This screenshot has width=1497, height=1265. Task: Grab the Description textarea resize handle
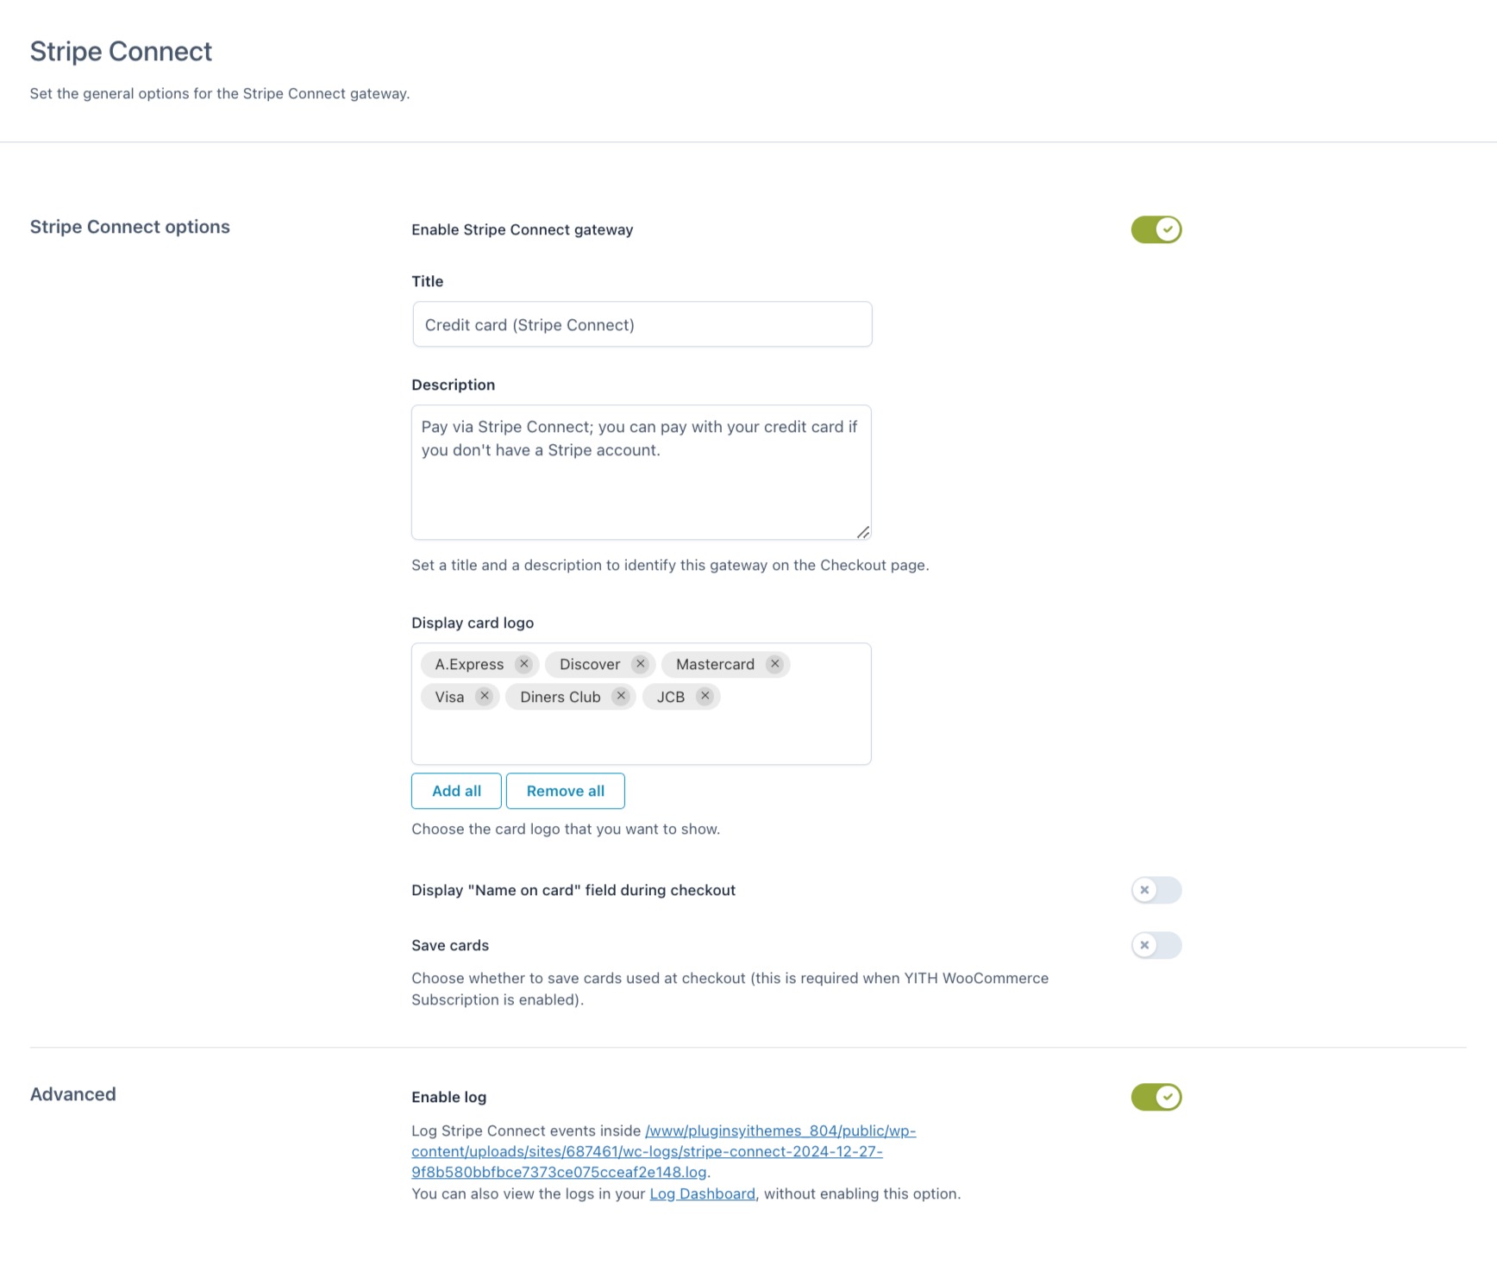point(862,532)
